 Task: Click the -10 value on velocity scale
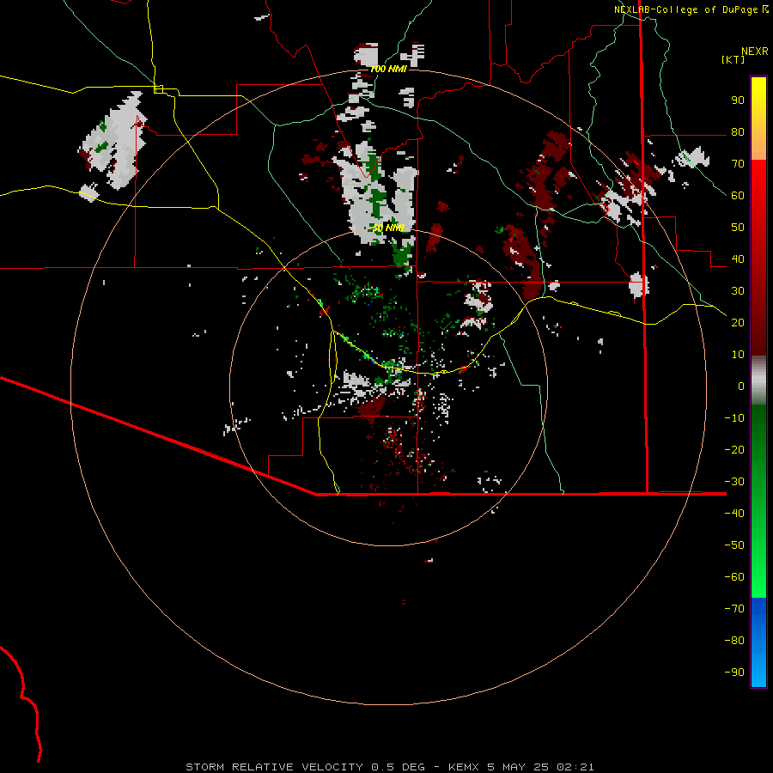pos(734,418)
